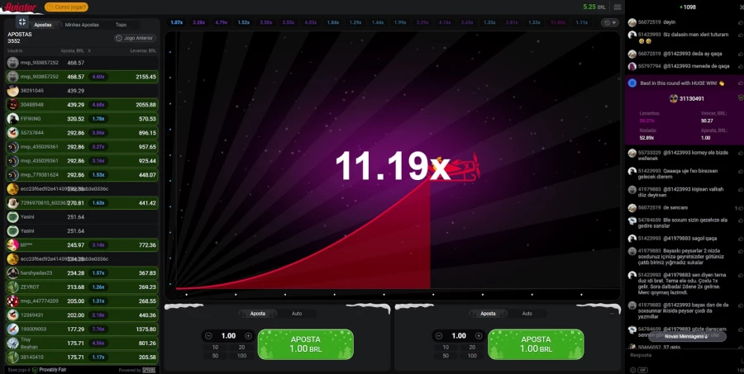Switch to the Topo tab
This screenshot has height=374, width=744.
(122, 25)
